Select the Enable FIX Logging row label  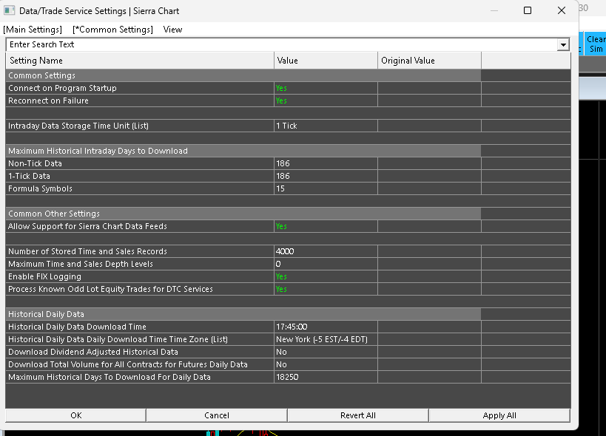point(44,276)
